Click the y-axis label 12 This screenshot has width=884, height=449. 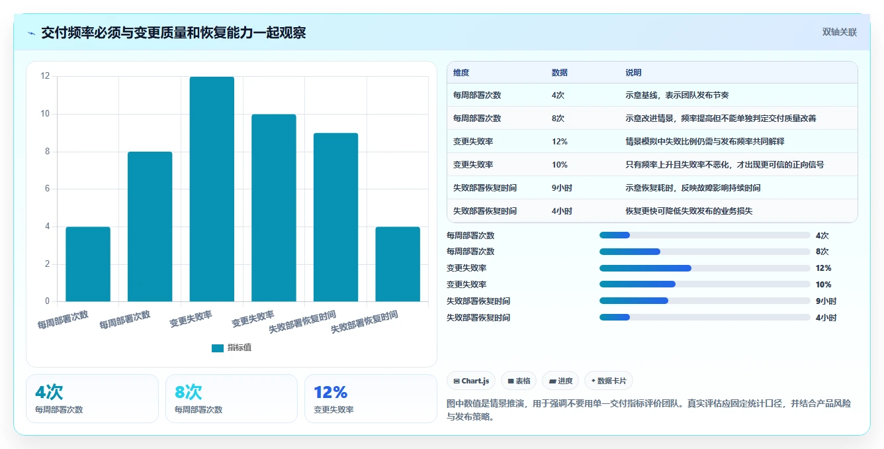click(45, 76)
